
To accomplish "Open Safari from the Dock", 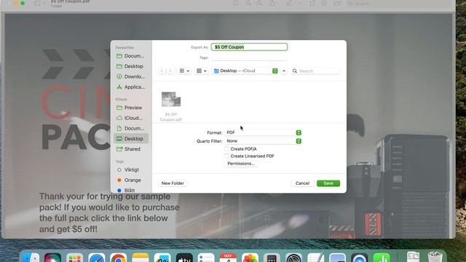I will coord(97,258).
